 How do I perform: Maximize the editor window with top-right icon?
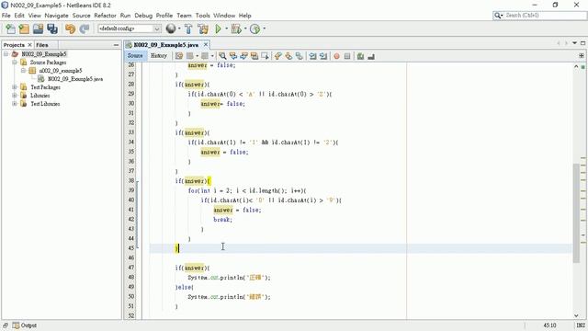pos(582,43)
